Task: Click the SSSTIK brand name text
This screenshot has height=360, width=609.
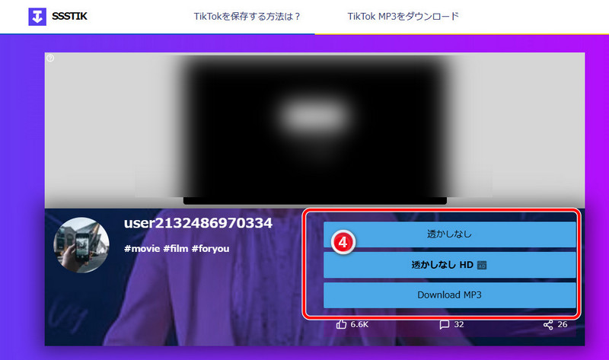Action: [69, 16]
